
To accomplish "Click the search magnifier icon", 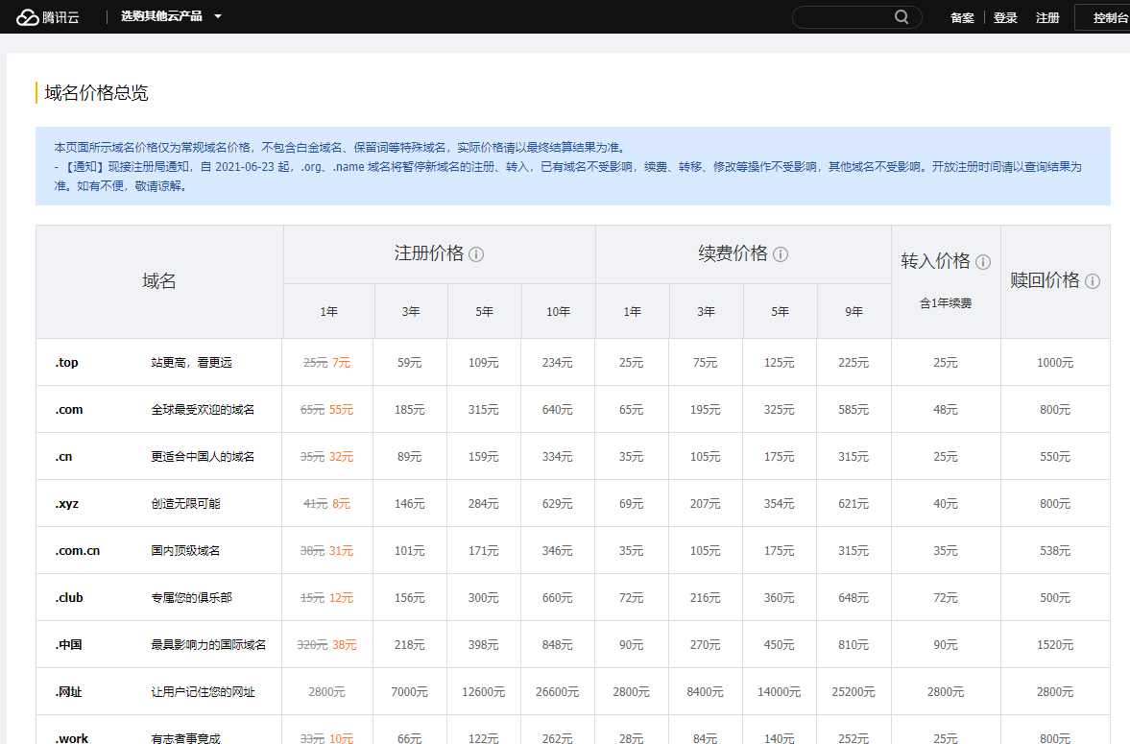I will pos(902,17).
